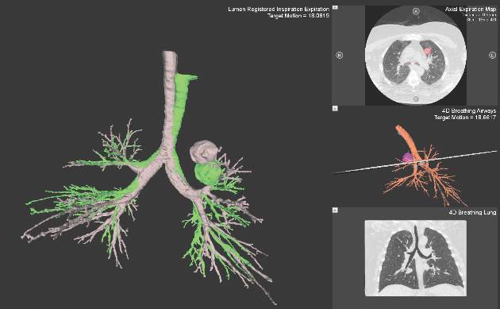Screen dimensions: 500x309
Task: Select the purple target nodule in airway view
Action: (x=407, y=157)
